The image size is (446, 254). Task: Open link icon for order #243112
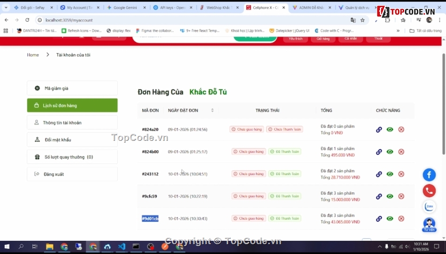click(379, 174)
